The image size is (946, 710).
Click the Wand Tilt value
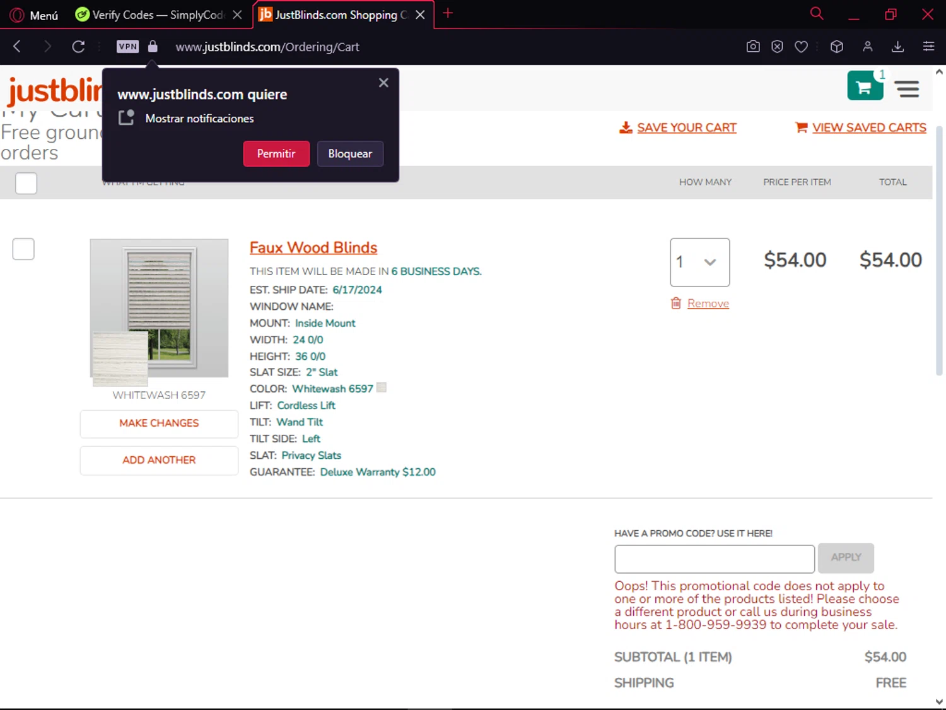(300, 422)
